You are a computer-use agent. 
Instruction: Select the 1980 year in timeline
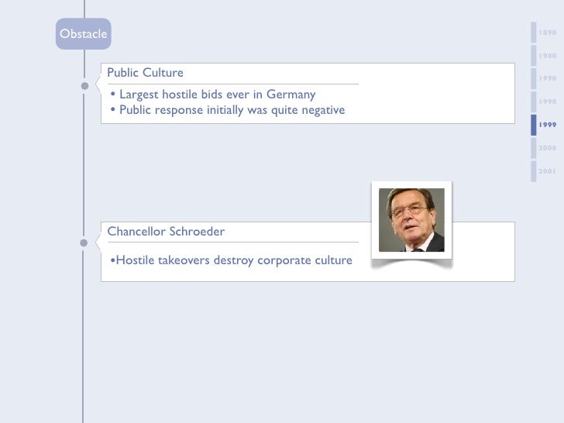(548, 56)
